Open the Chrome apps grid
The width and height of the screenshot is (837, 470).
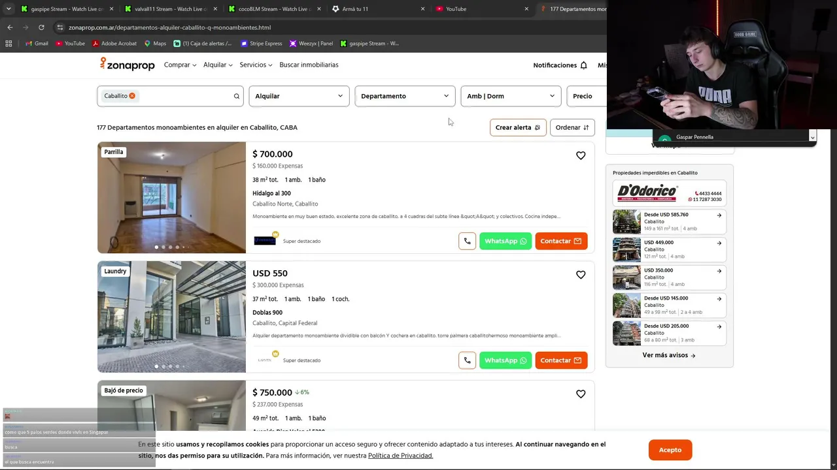pos(9,44)
